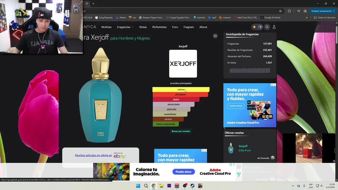338x190 pixels.
Task: Select the dulce accord bar
Action: coord(176,99)
